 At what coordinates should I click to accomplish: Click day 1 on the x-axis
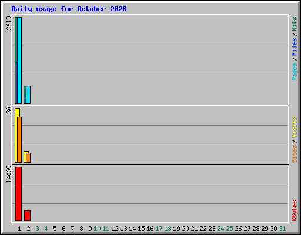pos(19,229)
